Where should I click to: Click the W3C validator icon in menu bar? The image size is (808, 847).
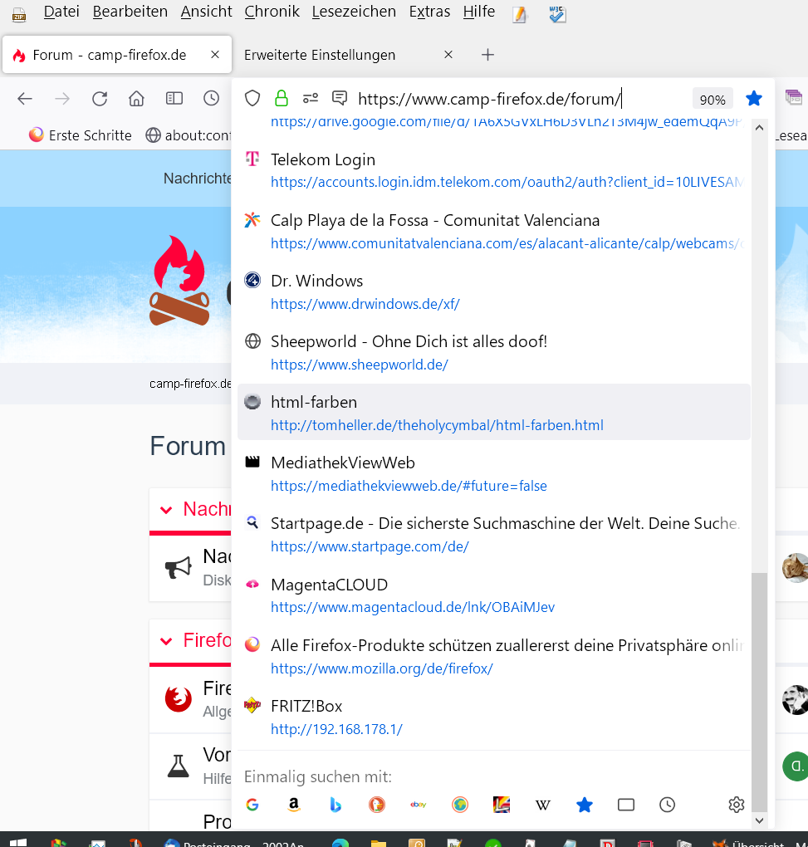point(557,14)
